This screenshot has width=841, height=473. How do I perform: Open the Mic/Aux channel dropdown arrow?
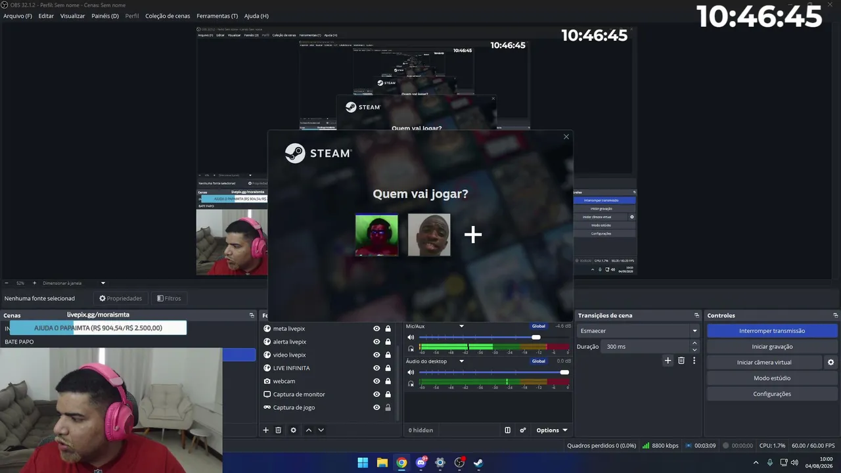pos(461,327)
